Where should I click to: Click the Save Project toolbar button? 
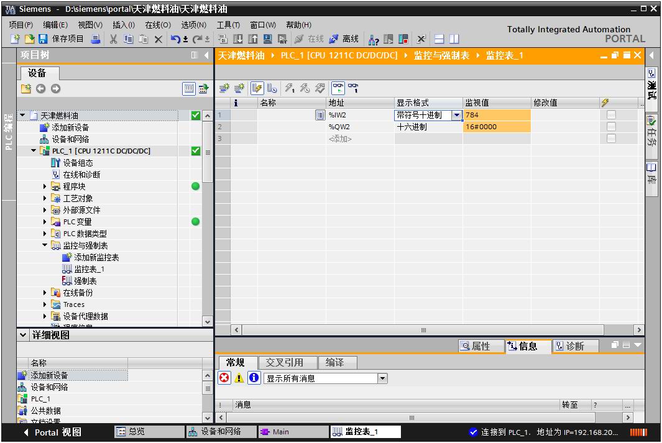point(60,39)
